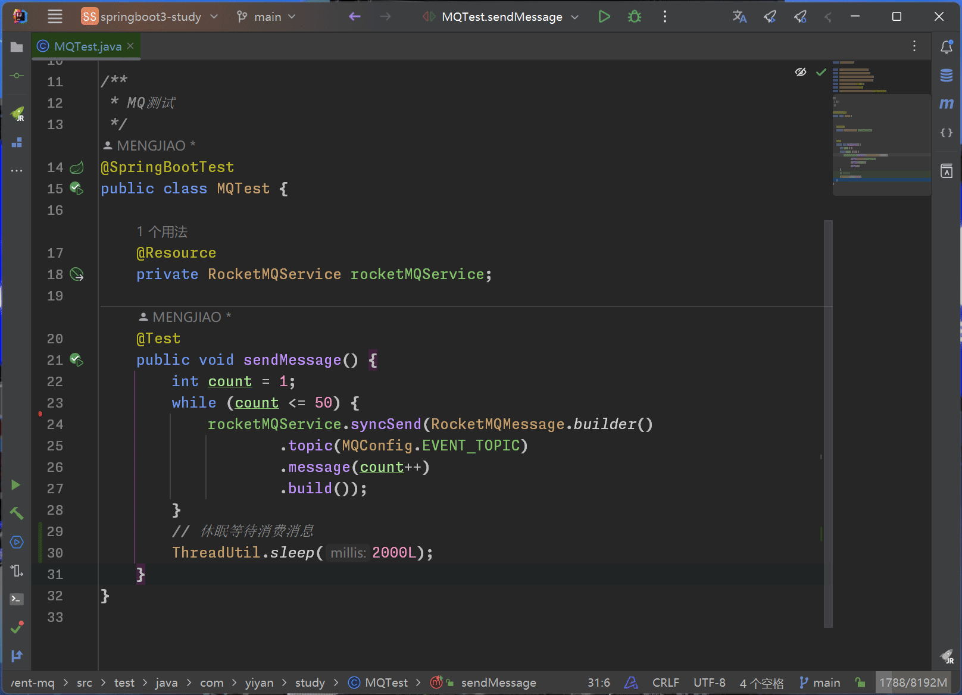The height and width of the screenshot is (695, 962).
Task: Click the green inspection checkmark widget
Action: click(821, 72)
